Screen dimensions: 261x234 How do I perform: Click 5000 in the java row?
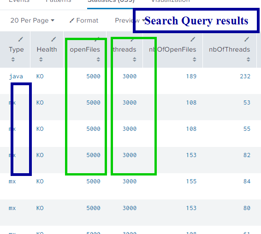[94, 76]
